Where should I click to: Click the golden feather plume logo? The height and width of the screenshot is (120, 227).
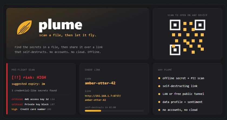(x=24, y=27)
